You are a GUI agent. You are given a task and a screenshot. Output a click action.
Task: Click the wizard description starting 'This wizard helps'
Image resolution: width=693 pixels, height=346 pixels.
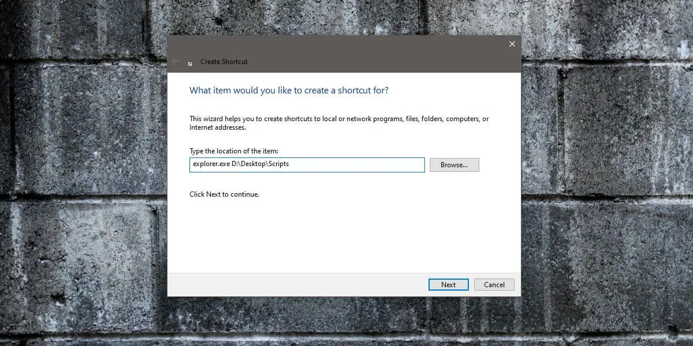point(339,123)
